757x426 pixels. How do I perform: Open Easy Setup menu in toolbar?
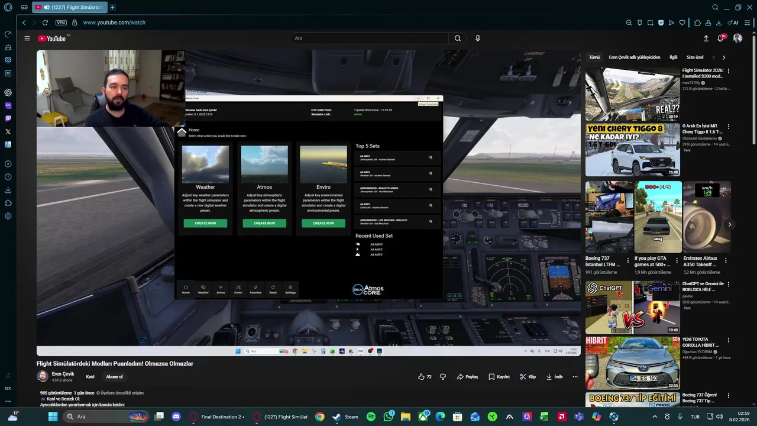coord(748,22)
